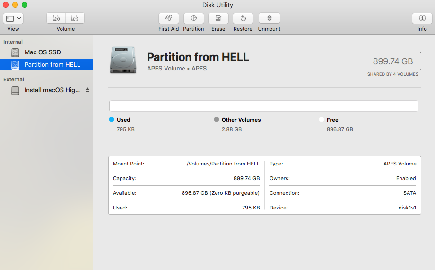Click the Type APFS Volume value
This screenshot has height=270, width=435.
(x=400, y=164)
